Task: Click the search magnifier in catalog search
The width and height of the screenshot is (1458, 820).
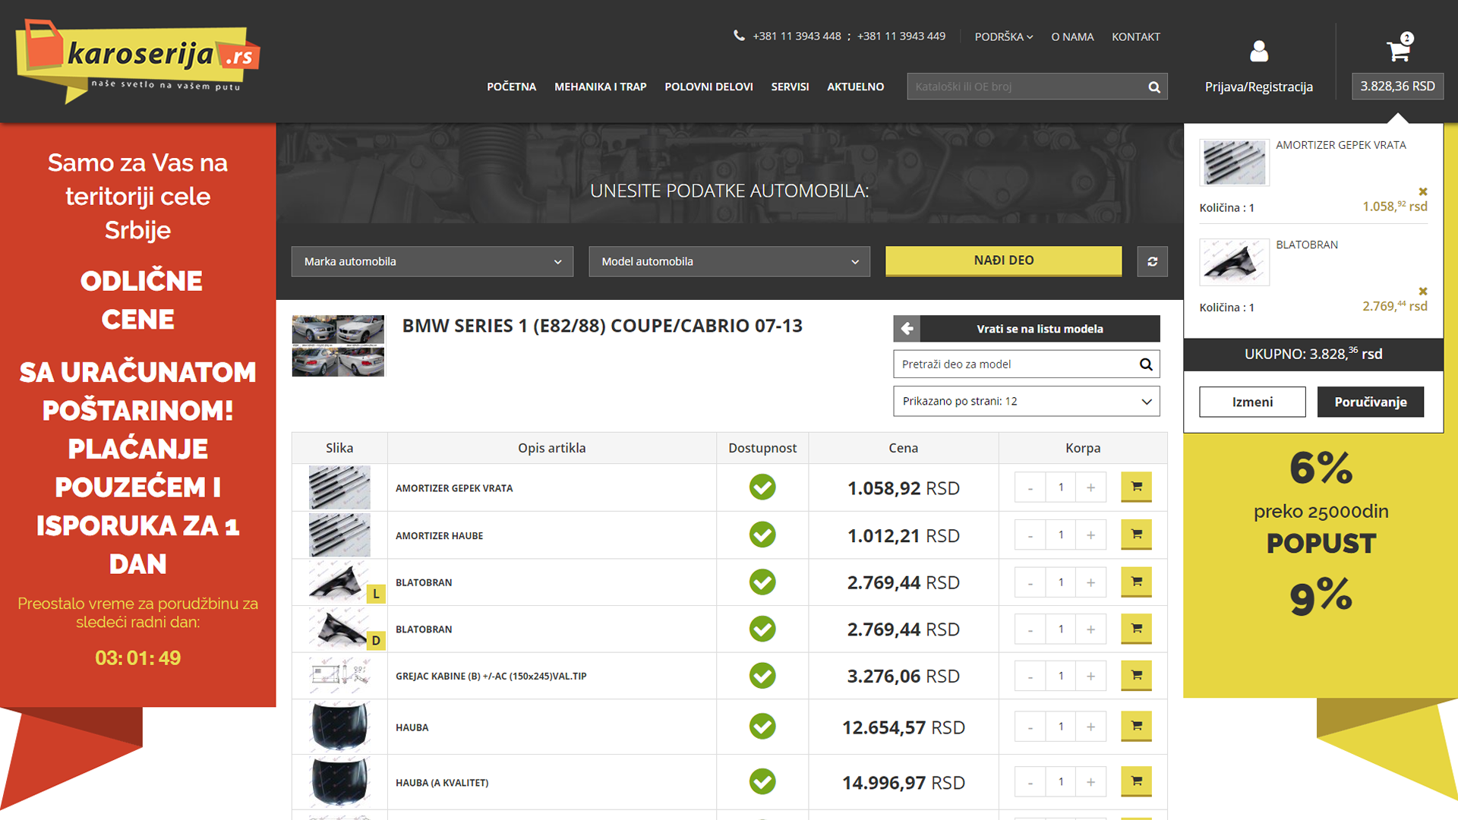Action: (1154, 87)
